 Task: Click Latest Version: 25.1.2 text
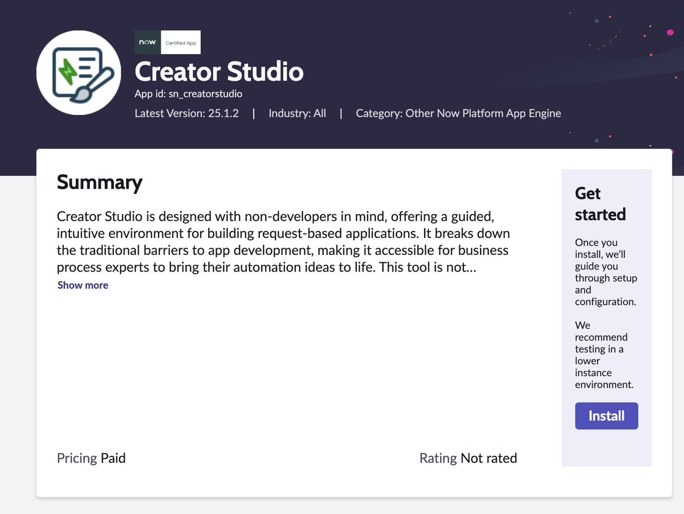[x=186, y=113]
